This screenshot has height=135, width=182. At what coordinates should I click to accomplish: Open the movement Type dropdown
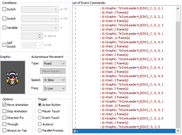(x=54, y=64)
